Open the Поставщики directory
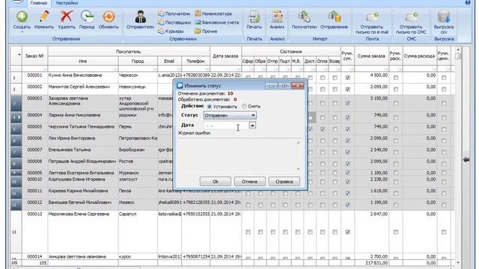Image resolution: width=479 pixels, height=269 pixels. pyautogui.click(x=174, y=22)
